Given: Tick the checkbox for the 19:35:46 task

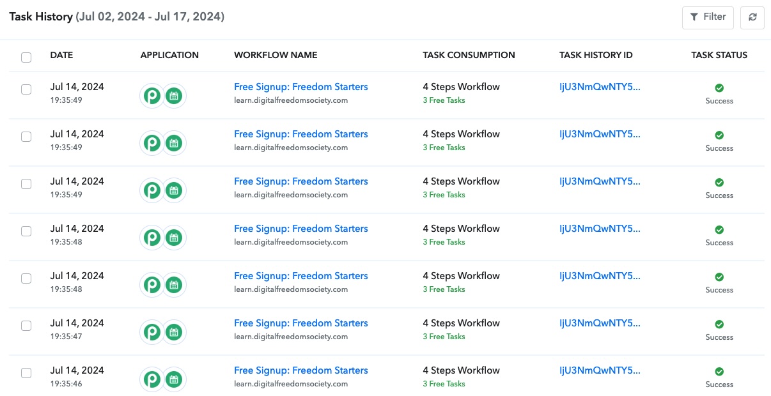Looking at the screenshot, I should (26, 373).
